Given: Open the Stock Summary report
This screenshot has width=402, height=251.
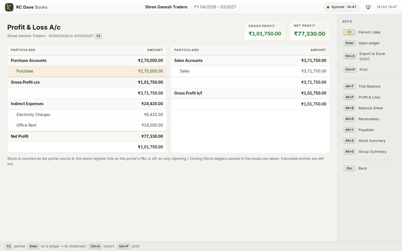Looking at the screenshot, I should point(370,141).
